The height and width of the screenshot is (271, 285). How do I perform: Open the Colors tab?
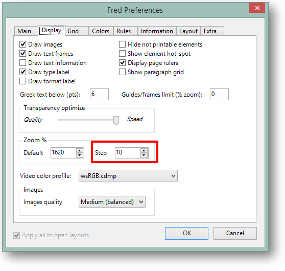coord(101,31)
